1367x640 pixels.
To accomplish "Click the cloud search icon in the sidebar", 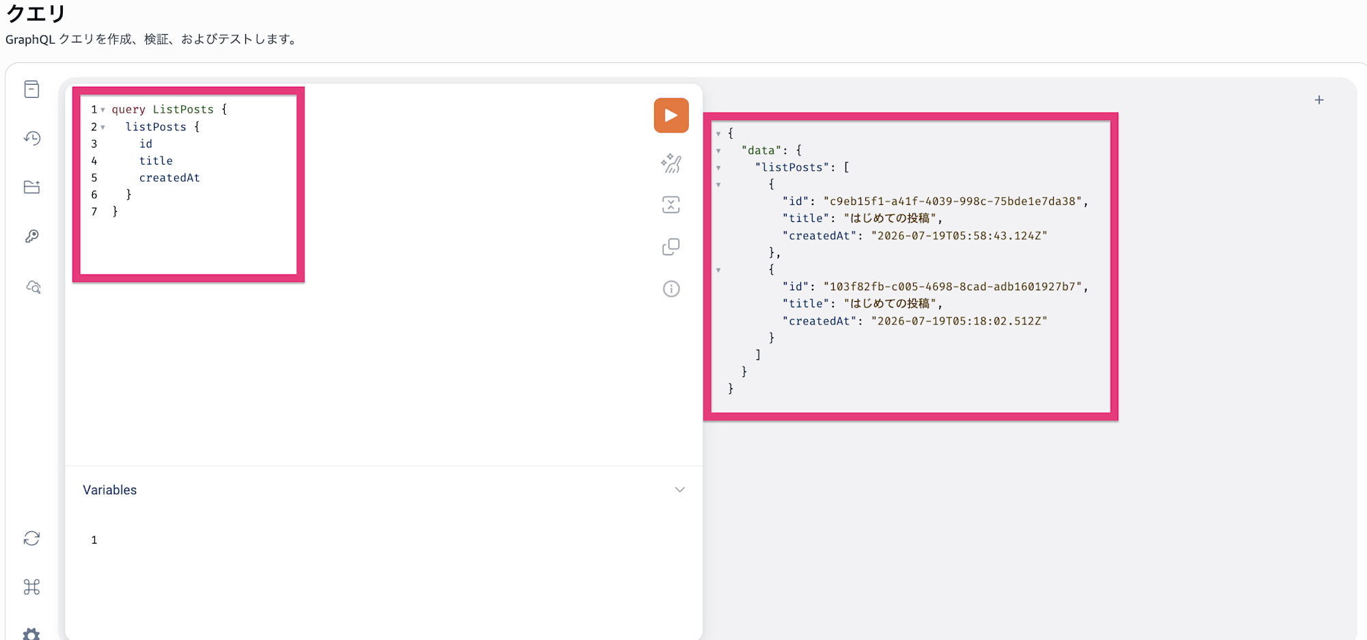I will click(x=33, y=287).
